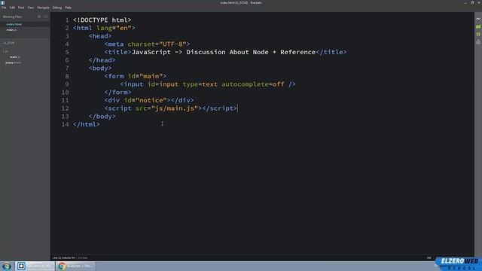Viewport: 482px width, 271px height.
Task: Click the closing </head> tag on line 6
Action: click(x=102, y=60)
